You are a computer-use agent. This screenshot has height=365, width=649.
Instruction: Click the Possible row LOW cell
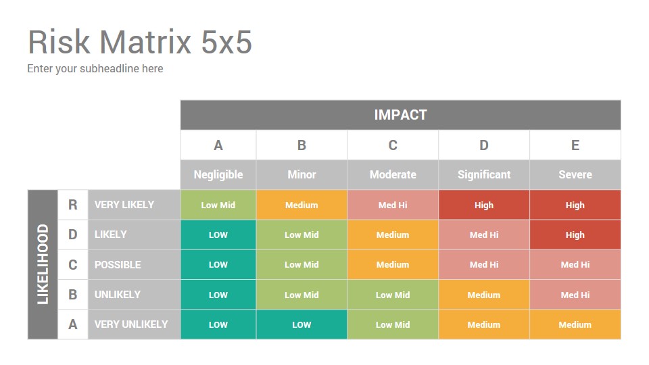click(x=218, y=264)
